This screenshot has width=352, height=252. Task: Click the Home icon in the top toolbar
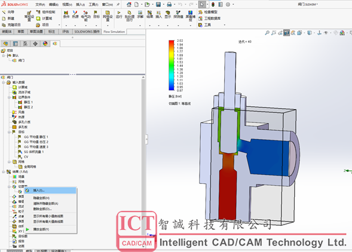(129, 4)
